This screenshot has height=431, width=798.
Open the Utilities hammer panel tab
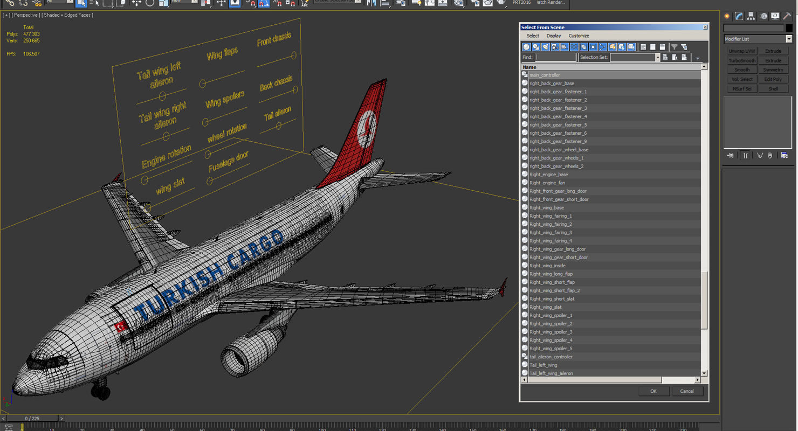tap(787, 16)
